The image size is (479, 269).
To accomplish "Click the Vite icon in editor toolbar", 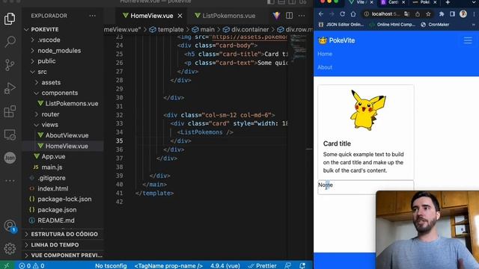I will (x=276, y=16).
